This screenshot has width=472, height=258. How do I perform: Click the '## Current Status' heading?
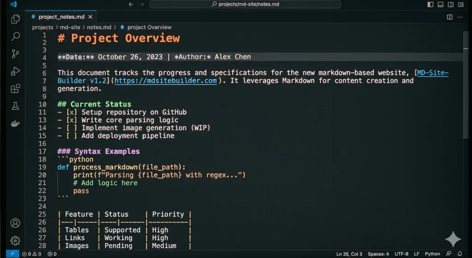(x=94, y=104)
